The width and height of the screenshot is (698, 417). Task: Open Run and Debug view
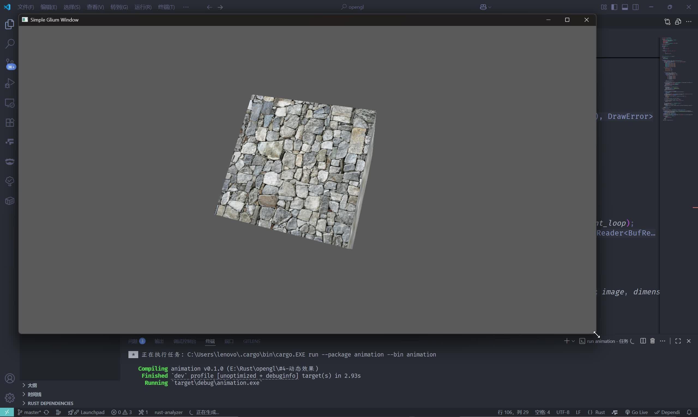[x=10, y=83]
